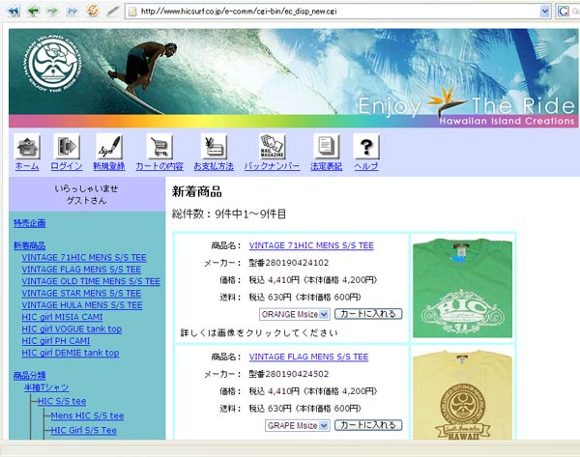
Task: Open the 新規登録 link
Action: pos(108,166)
